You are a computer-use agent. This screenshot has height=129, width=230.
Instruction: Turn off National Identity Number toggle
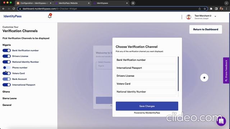[6, 62]
